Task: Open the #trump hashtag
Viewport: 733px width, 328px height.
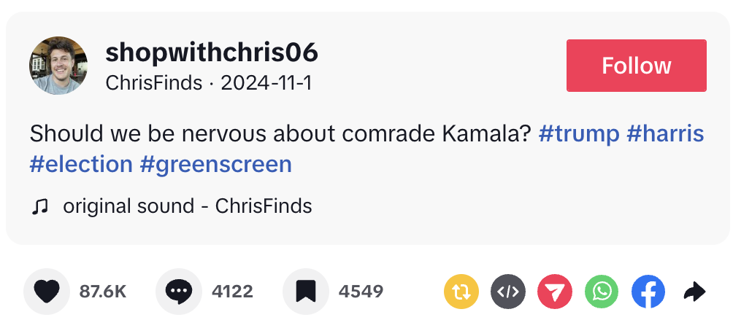Action: [x=578, y=134]
